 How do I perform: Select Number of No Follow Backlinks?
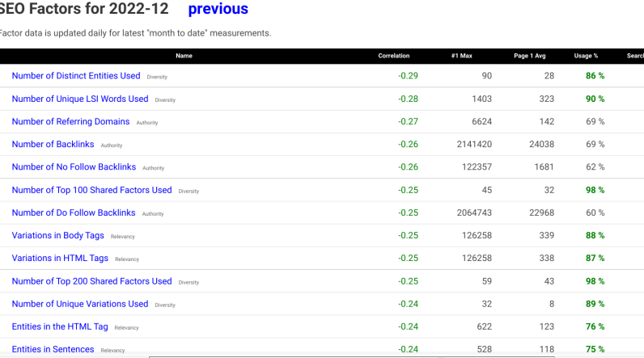coord(74,167)
